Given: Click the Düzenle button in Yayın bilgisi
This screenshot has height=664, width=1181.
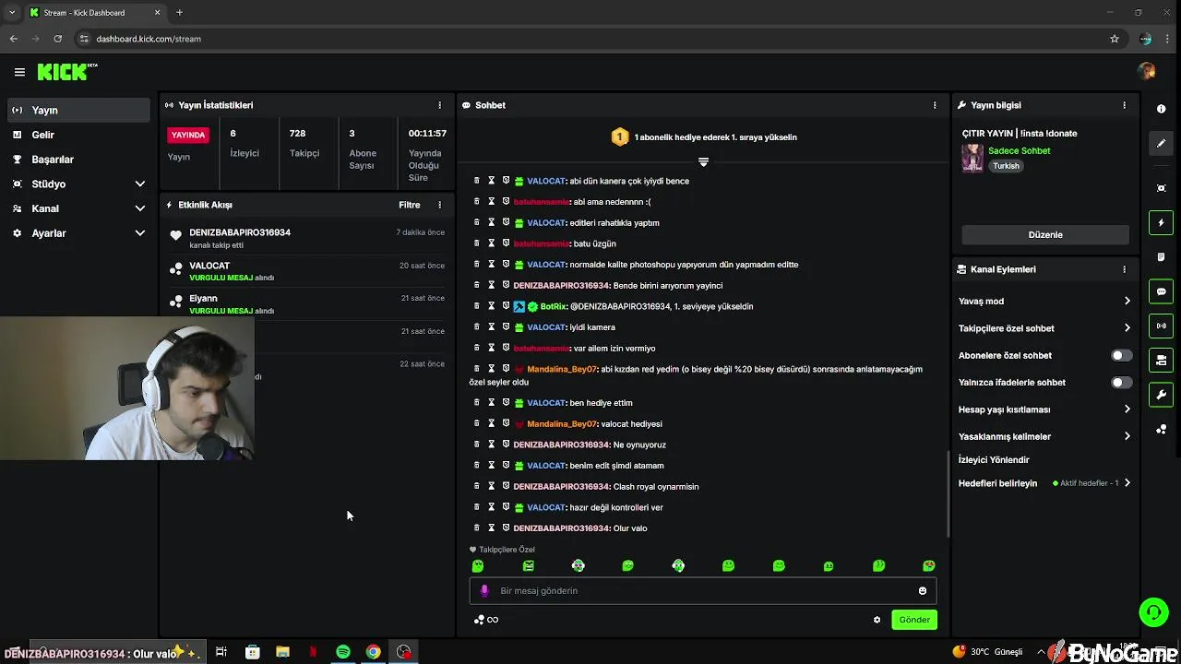Looking at the screenshot, I should click(x=1045, y=234).
